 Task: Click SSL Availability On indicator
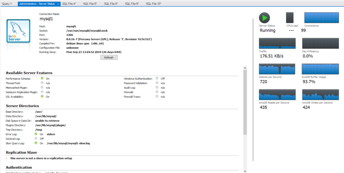[42, 96]
